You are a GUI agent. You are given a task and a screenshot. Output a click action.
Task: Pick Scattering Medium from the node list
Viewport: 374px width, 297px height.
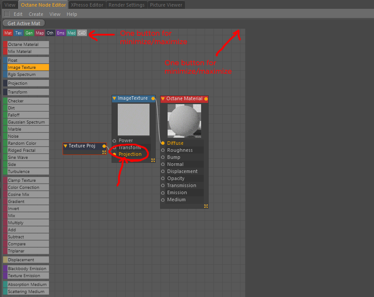tap(26, 292)
